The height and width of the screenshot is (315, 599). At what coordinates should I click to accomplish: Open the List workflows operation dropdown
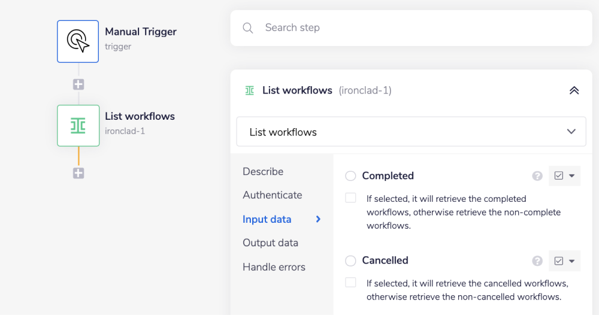tap(411, 132)
